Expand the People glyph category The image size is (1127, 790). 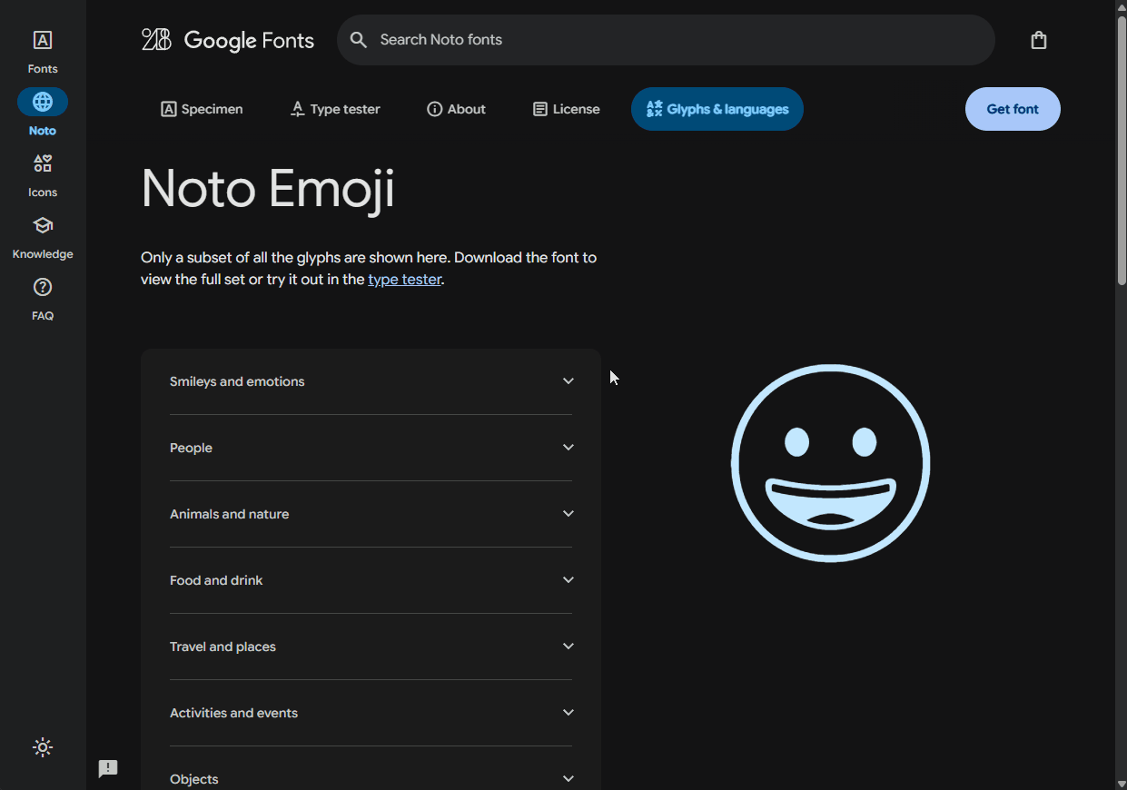tap(371, 448)
